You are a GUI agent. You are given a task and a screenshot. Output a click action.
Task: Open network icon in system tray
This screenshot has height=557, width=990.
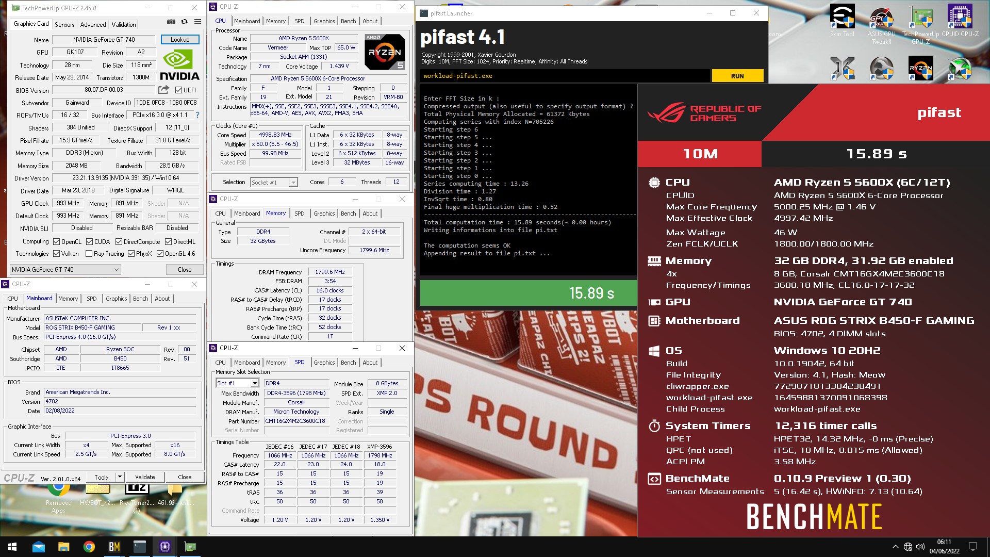(x=908, y=547)
